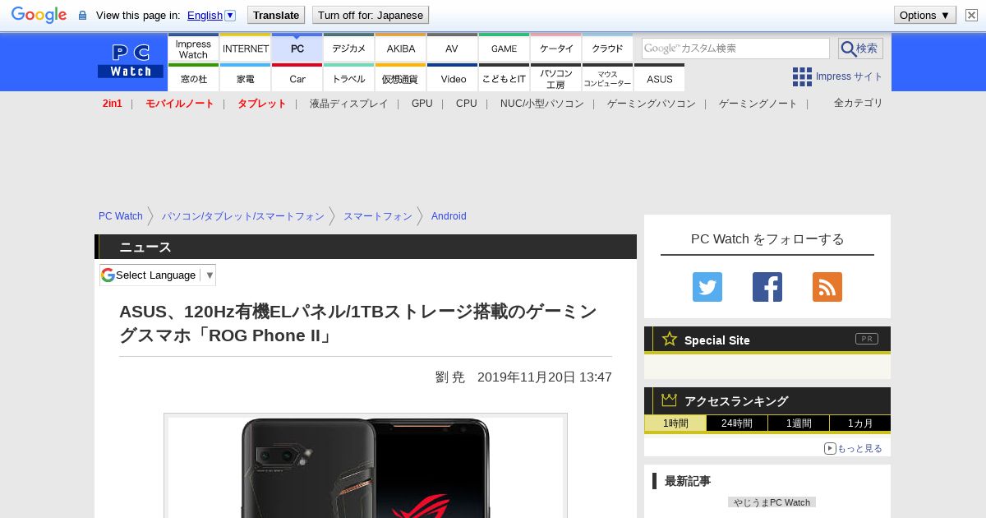Open the GPU category link
986x518 pixels.
[x=422, y=104]
